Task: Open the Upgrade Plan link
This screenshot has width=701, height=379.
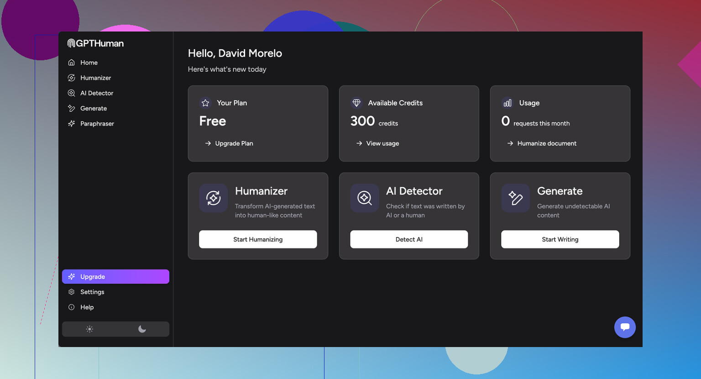Action: tap(234, 143)
